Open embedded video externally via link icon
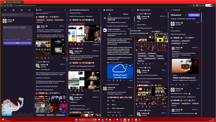This screenshot has height=122, width=216. tap(187, 66)
